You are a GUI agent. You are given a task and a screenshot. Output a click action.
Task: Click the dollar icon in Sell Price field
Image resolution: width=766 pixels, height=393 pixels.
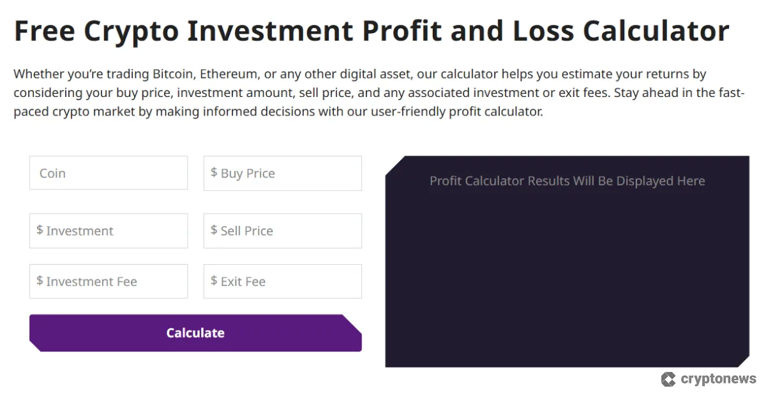[x=214, y=230]
